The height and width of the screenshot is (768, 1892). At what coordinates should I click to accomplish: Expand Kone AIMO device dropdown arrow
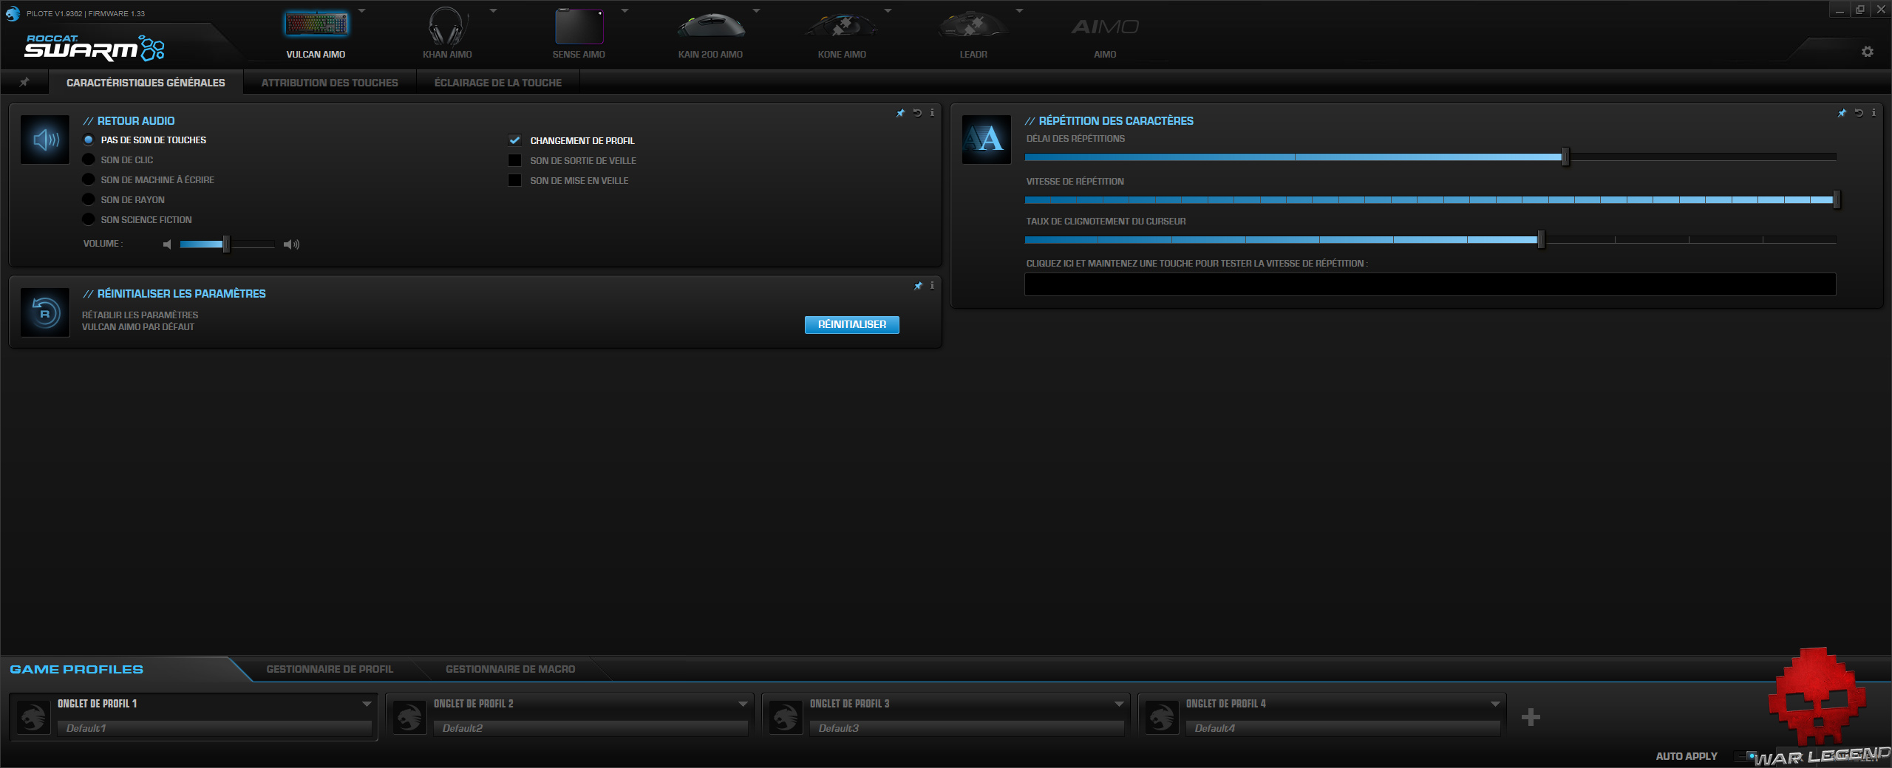tap(888, 11)
